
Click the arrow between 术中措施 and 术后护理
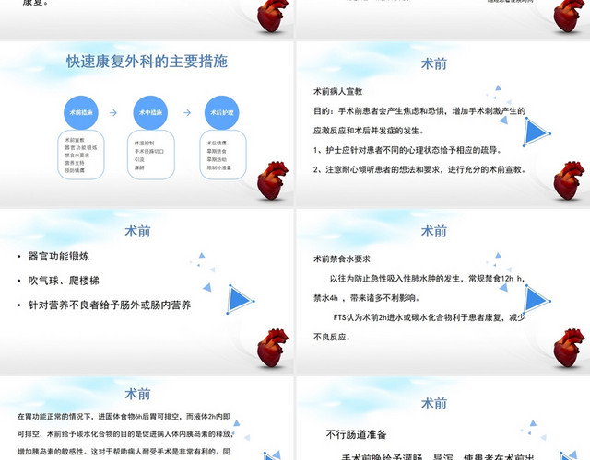tap(187, 112)
